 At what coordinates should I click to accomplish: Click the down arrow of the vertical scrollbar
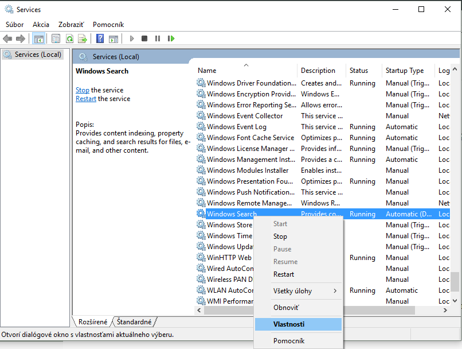pyautogui.click(x=455, y=301)
